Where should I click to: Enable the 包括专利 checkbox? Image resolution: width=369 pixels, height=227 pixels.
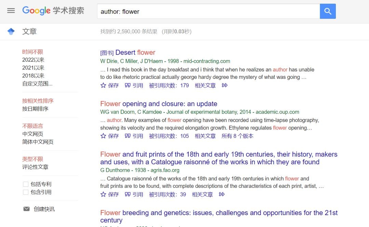26,184
